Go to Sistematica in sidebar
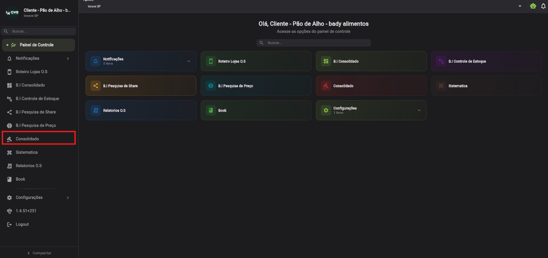 38,152
